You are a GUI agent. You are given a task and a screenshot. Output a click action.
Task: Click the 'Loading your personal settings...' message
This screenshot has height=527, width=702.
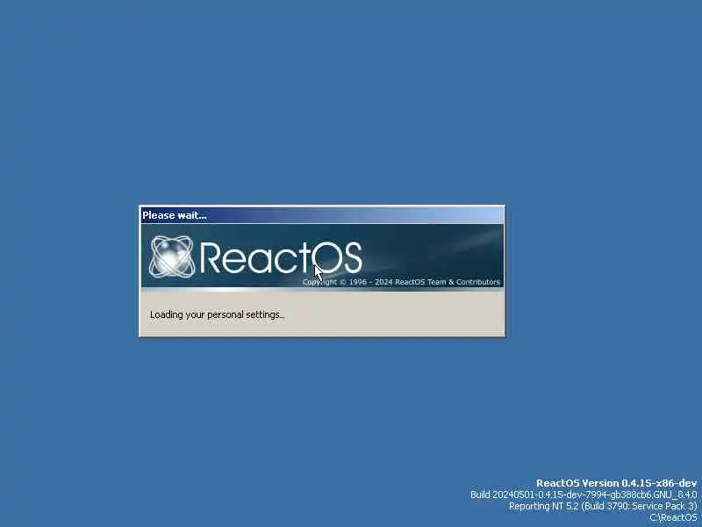(217, 314)
